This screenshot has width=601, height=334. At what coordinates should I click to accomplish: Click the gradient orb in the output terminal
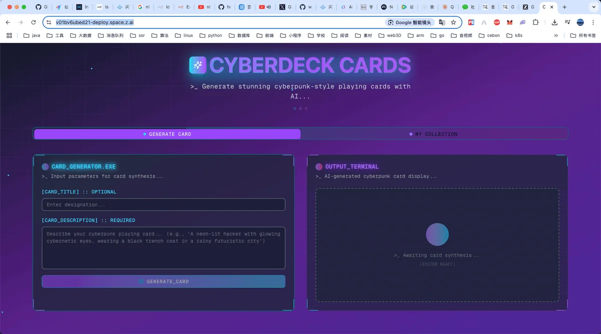(x=437, y=234)
